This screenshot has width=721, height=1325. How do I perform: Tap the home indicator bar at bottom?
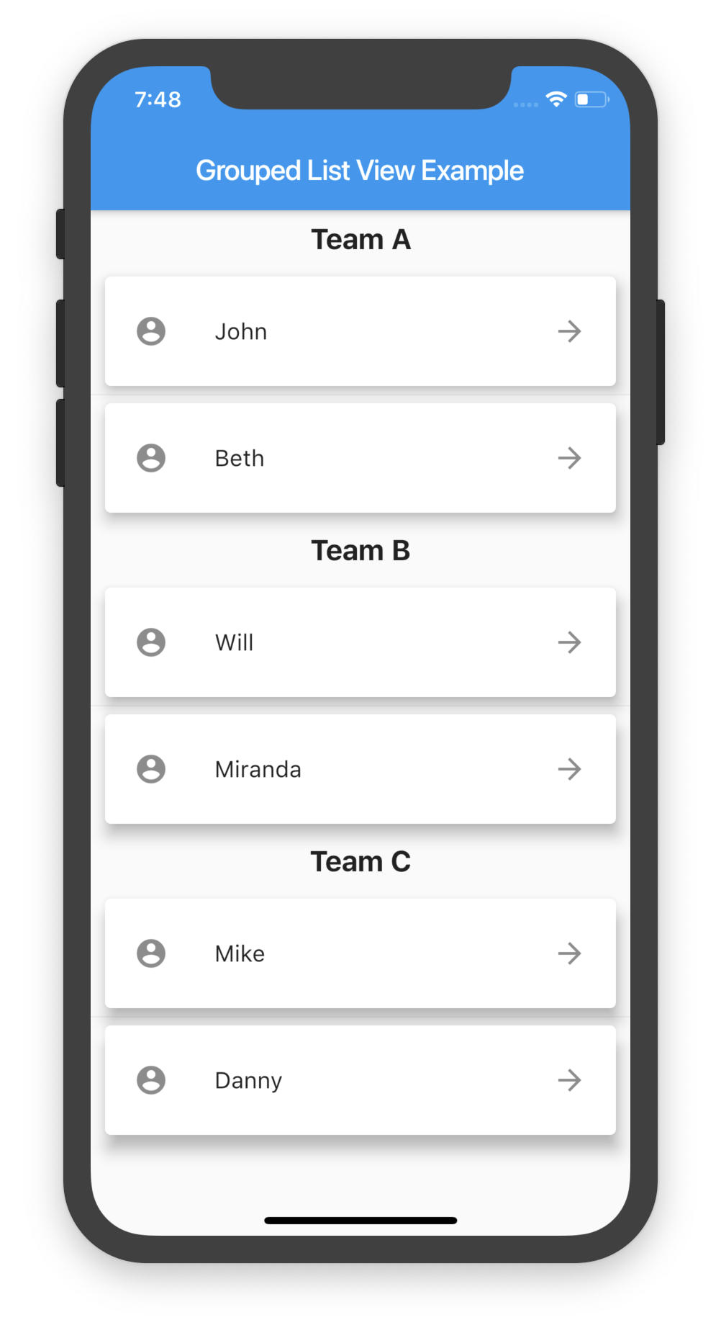(360, 1220)
